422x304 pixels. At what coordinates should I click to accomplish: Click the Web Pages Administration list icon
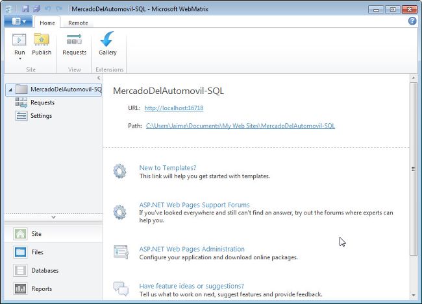[121, 252]
